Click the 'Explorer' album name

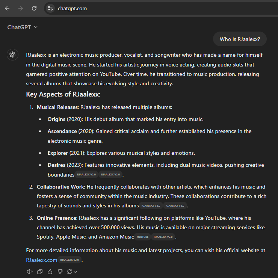click(x=57, y=153)
